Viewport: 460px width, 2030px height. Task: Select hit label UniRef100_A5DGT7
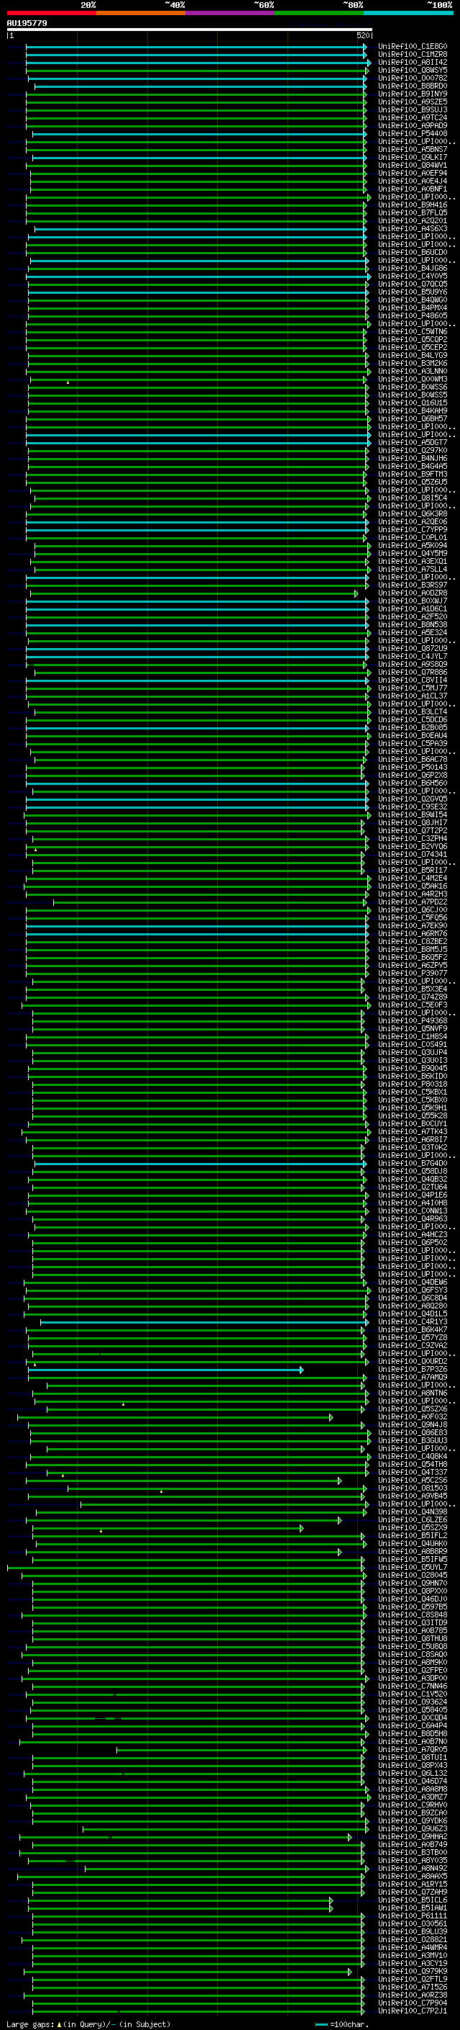pos(412,443)
